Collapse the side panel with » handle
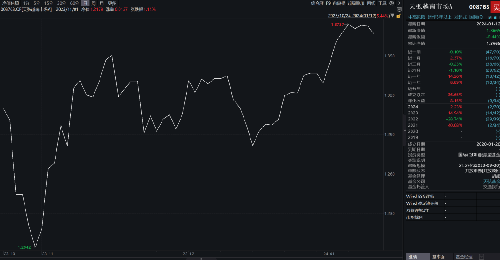The height and width of the screenshot is (260, 500). (x=404, y=130)
